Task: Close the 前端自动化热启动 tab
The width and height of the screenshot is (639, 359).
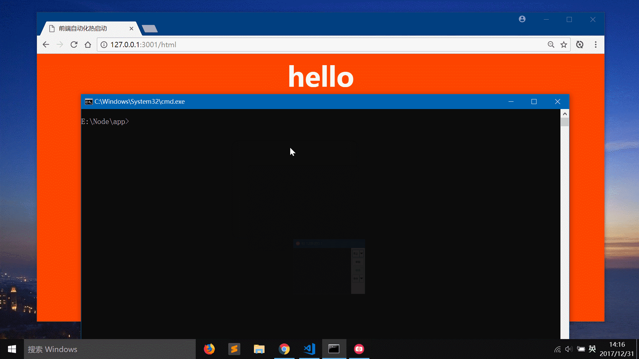Action: pos(131,29)
